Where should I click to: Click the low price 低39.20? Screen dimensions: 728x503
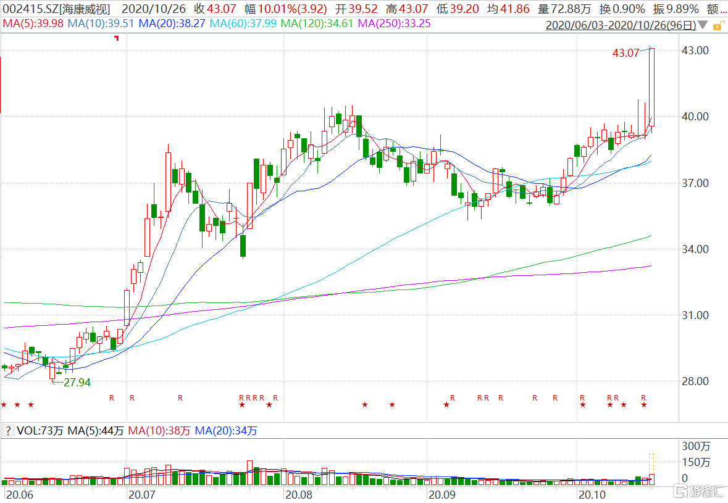pyautogui.click(x=458, y=9)
